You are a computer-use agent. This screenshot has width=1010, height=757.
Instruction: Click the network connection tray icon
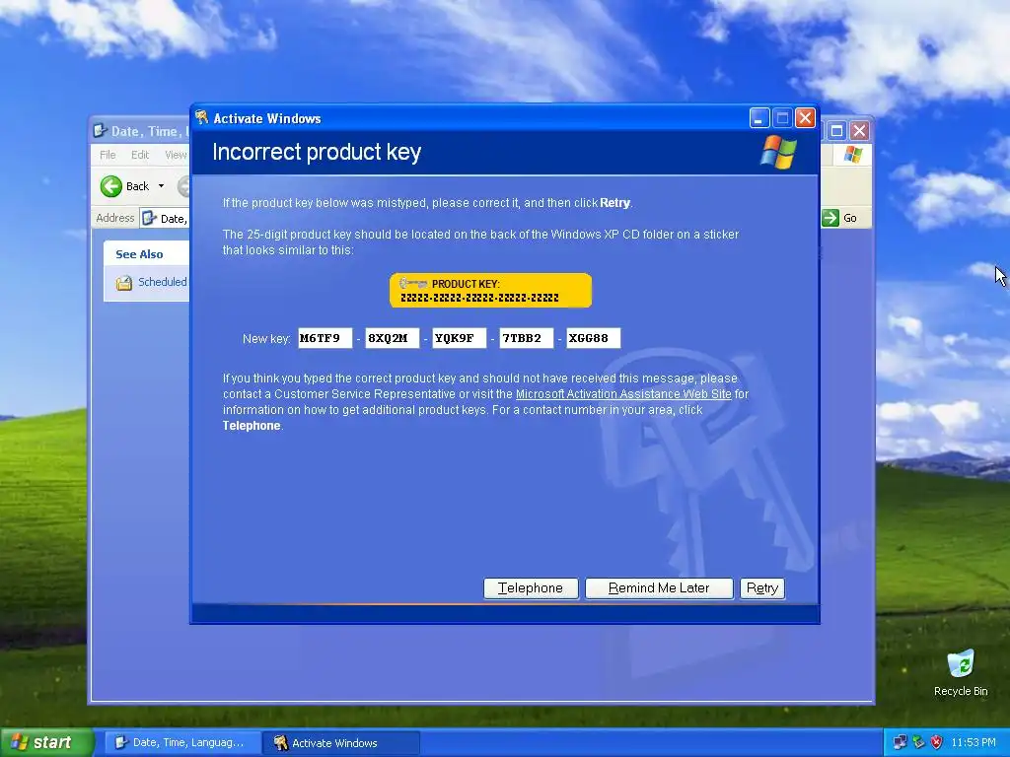[901, 742]
